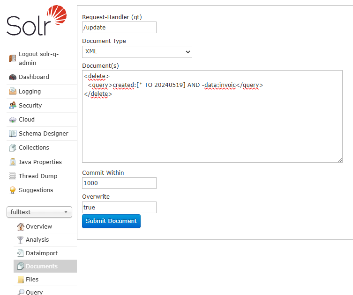Click the Java Properties jar icon
The image size is (353, 295).
coord(13,162)
